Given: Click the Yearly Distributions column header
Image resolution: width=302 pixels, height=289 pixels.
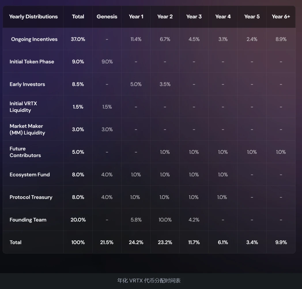Looking at the screenshot, I should 33,17.
